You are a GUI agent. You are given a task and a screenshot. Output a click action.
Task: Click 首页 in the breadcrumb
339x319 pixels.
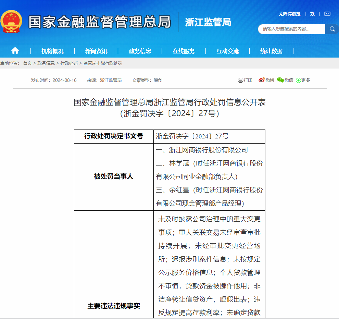(27, 63)
